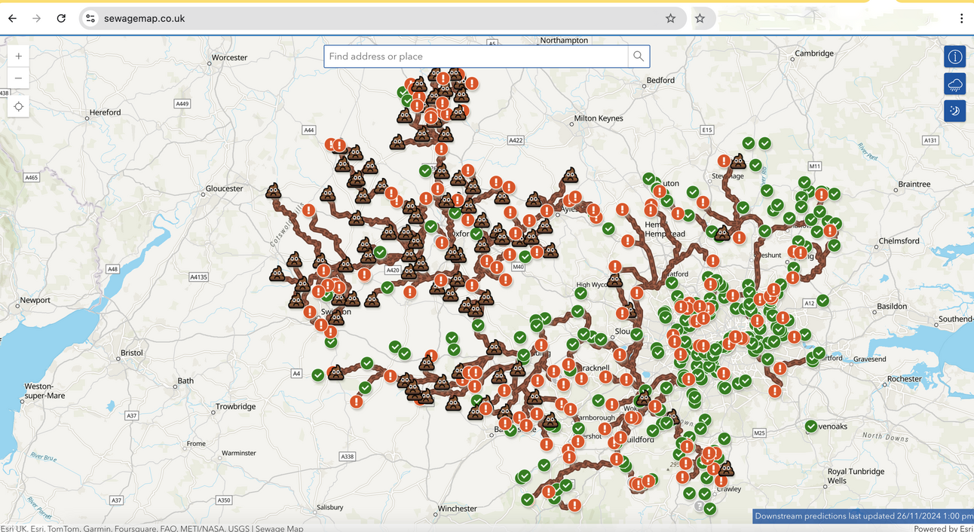Select the rainfall cloud icon

pos(954,84)
